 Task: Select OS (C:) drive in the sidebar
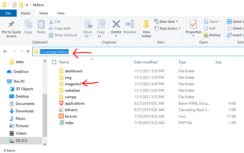coord(21,141)
